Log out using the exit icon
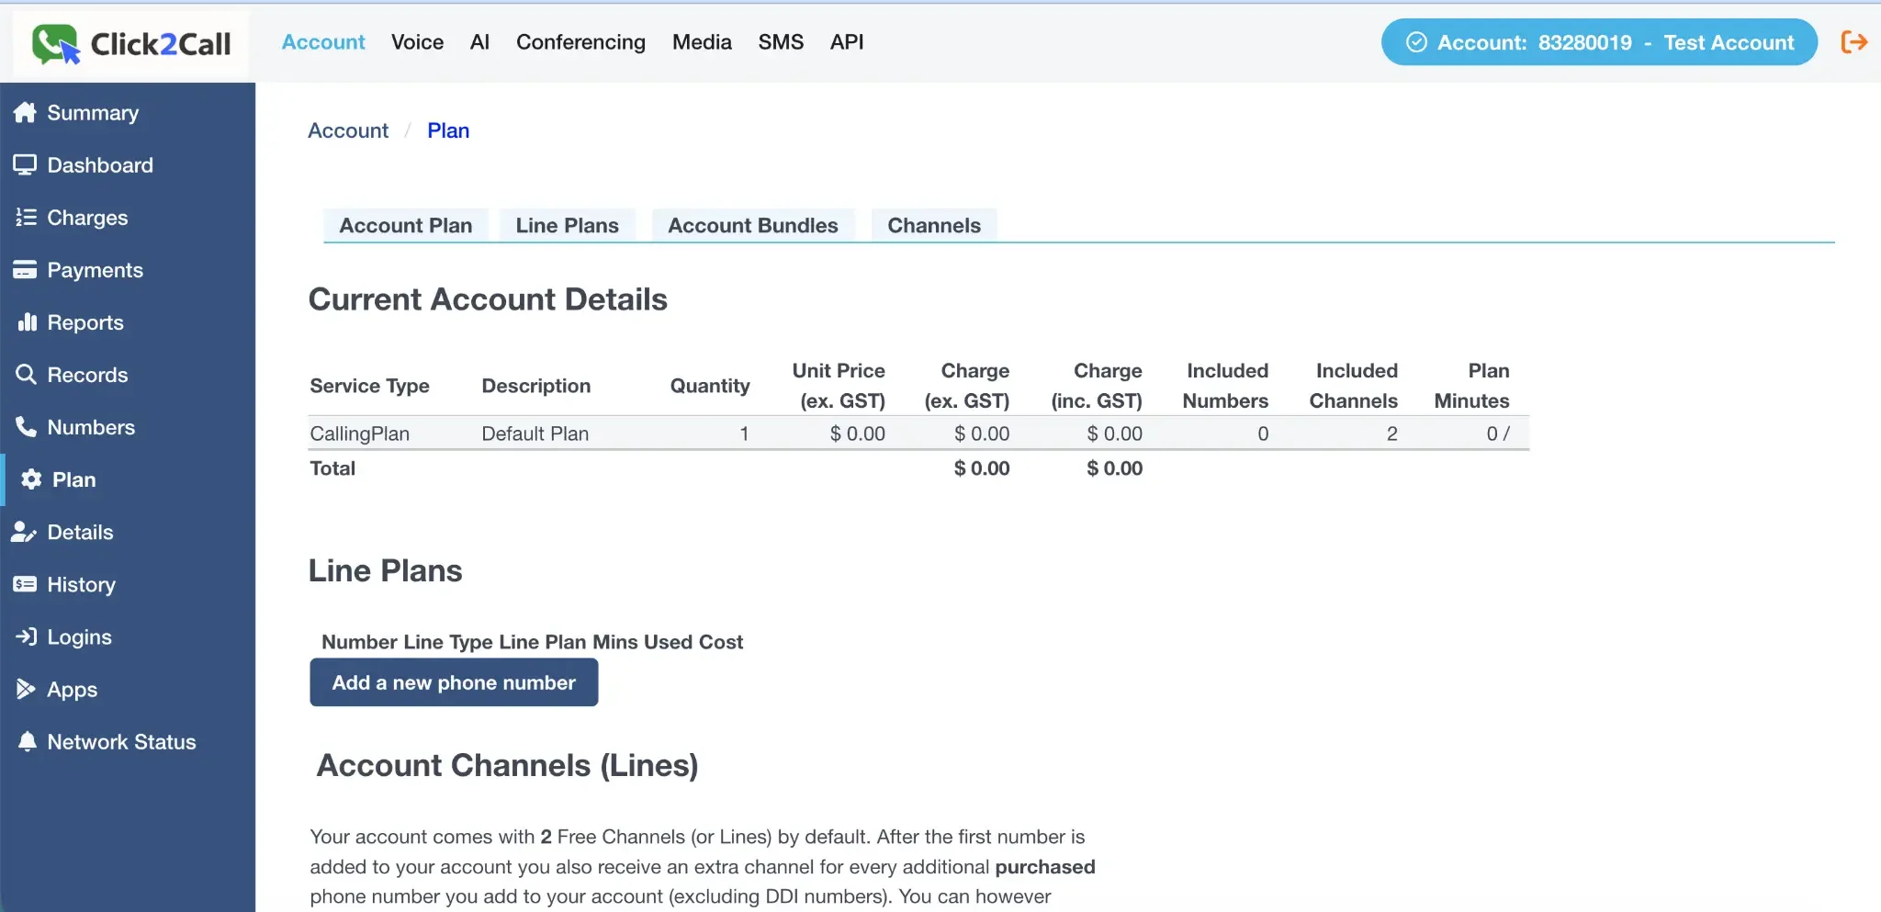The height and width of the screenshot is (912, 1881). point(1854,41)
